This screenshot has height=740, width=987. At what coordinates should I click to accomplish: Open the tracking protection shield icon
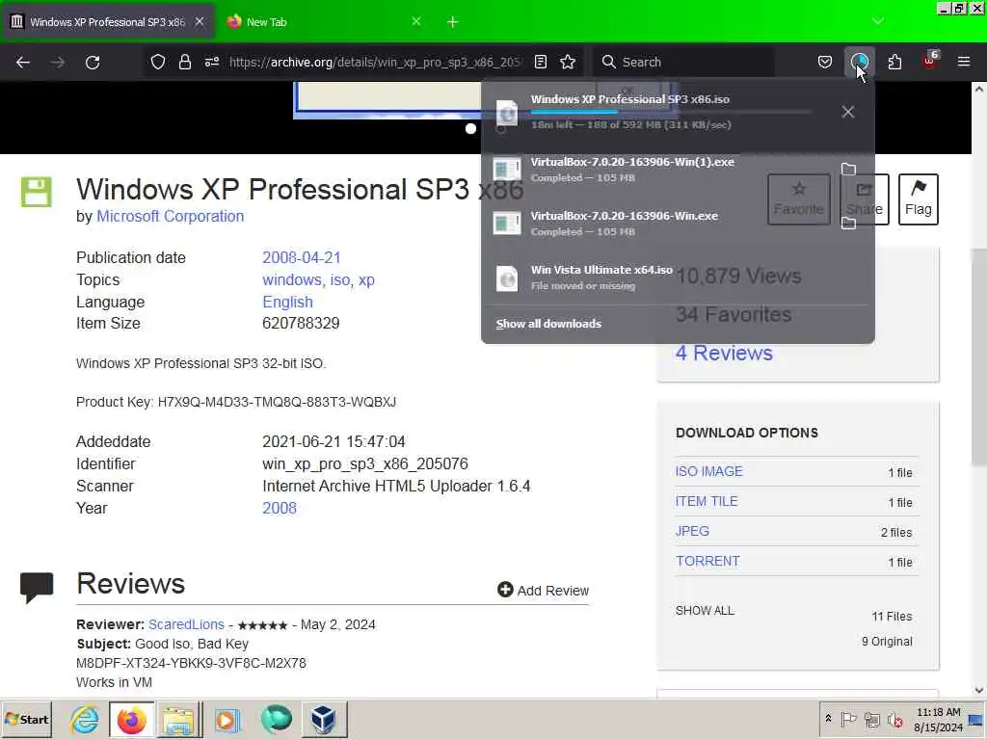[158, 62]
